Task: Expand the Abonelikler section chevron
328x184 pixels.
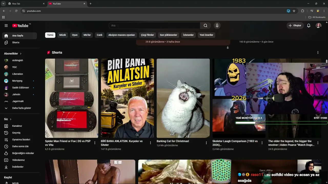Action: tap(21, 54)
